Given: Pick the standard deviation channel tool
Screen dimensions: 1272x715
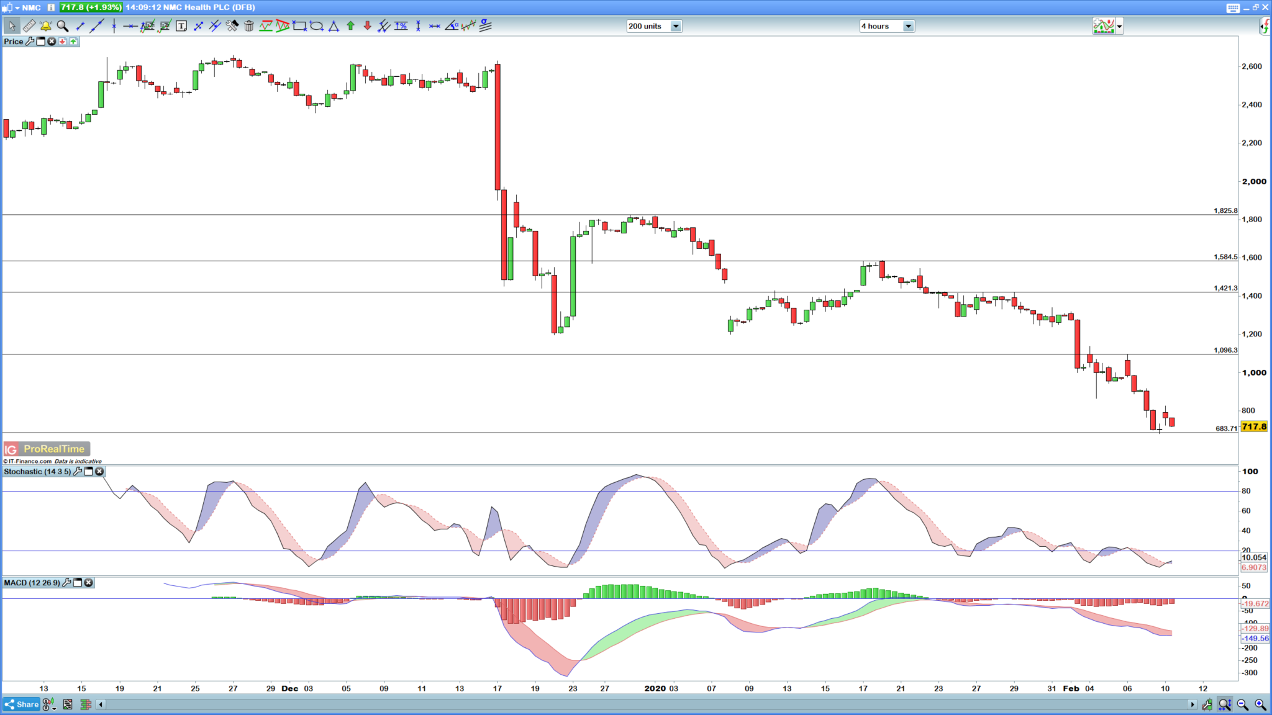Looking at the screenshot, I should [x=486, y=26].
